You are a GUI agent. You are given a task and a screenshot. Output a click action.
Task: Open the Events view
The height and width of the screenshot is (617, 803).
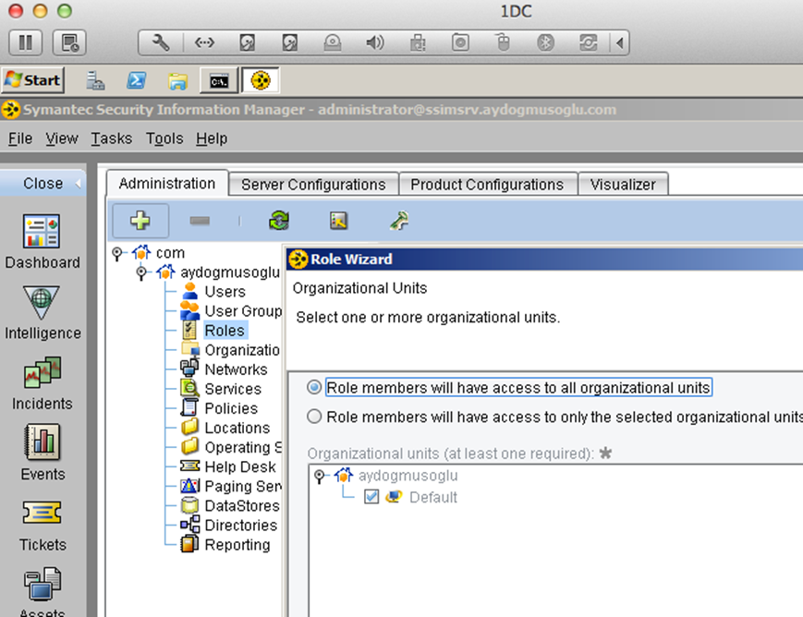[43, 454]
